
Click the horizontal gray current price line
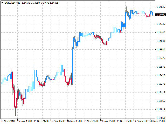(x=78, y=15)
